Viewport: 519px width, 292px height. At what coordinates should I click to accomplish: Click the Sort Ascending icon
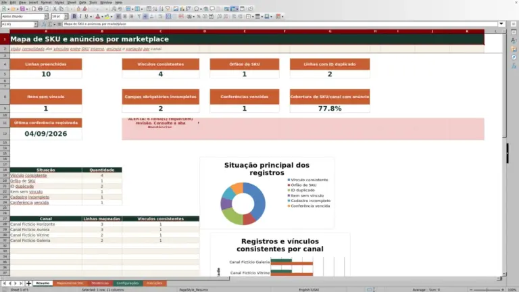pyautogui.click(x=155, y=9)
